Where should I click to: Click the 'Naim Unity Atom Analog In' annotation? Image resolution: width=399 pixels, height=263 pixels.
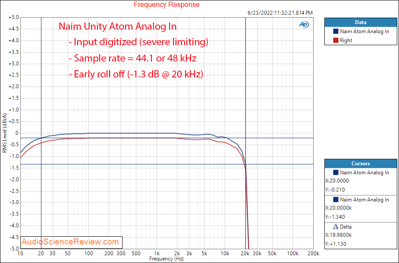click(118, 26)
